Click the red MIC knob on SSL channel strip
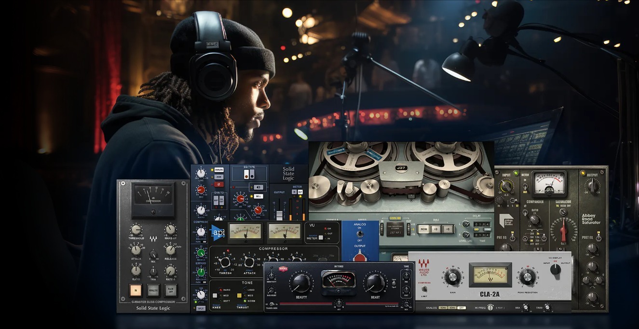Image resolution: width=639 pixels, height=329 pixels. tap(201, 190)
